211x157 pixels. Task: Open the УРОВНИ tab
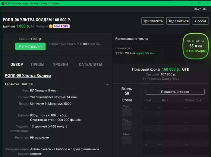point(60,64)
